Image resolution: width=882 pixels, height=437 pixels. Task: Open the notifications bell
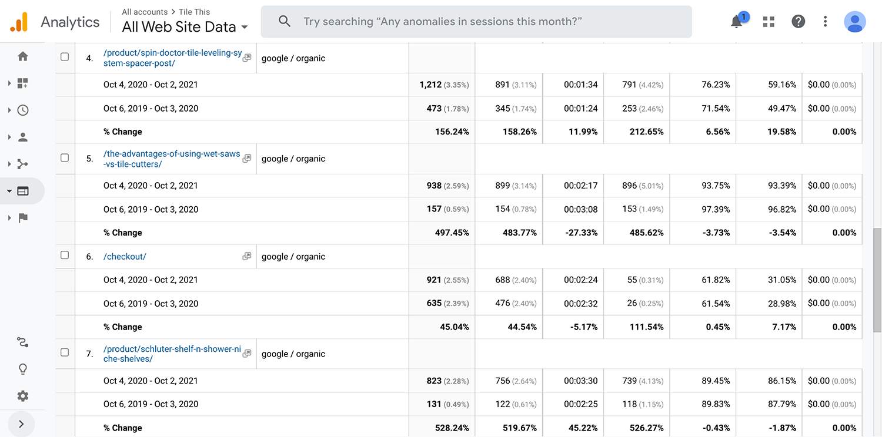click(x=736, y=22)
